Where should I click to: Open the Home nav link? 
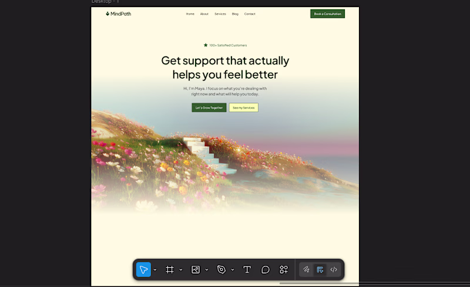point(190,13)
